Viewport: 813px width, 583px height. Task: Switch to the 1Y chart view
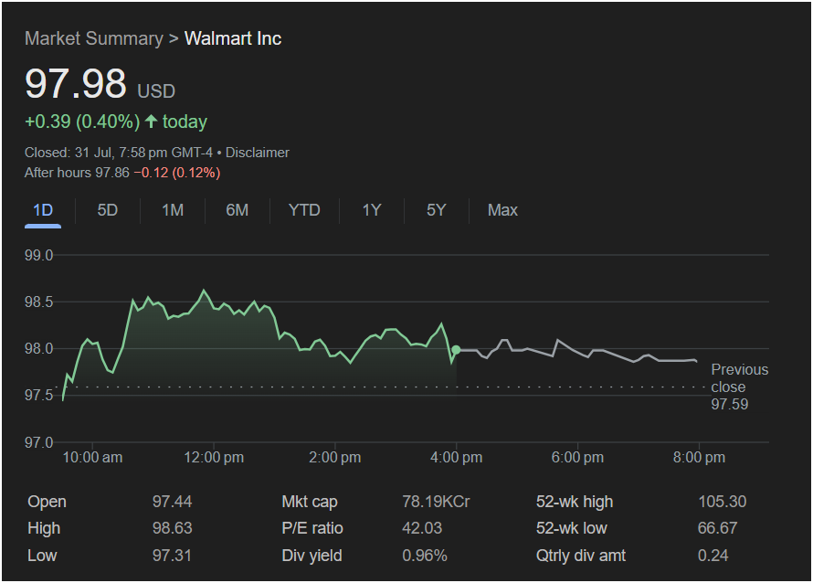pyautogui.click(x=372, y=210)
